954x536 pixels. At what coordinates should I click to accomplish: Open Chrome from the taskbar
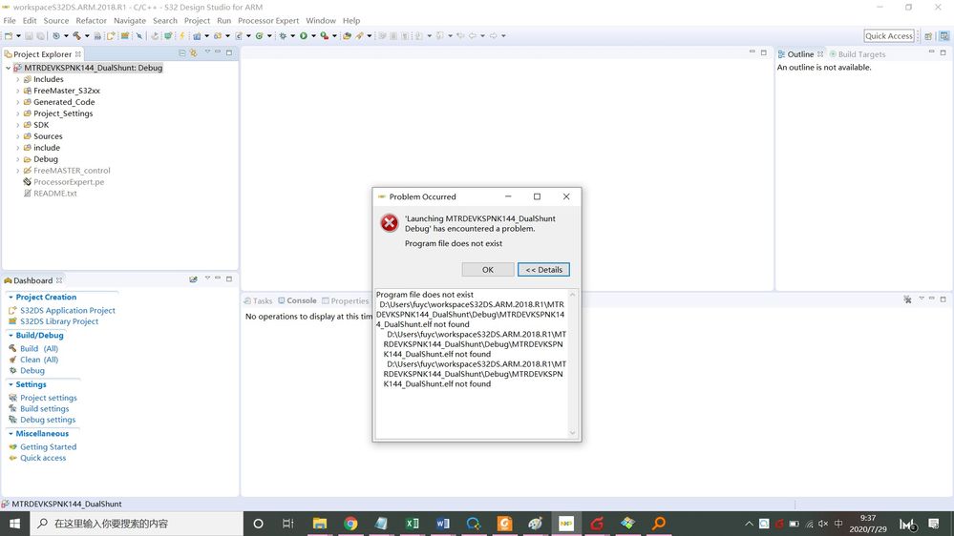coord(350,524)
